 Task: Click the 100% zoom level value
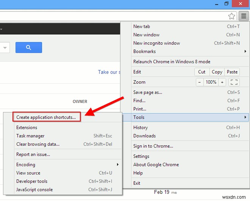(211, 82)
